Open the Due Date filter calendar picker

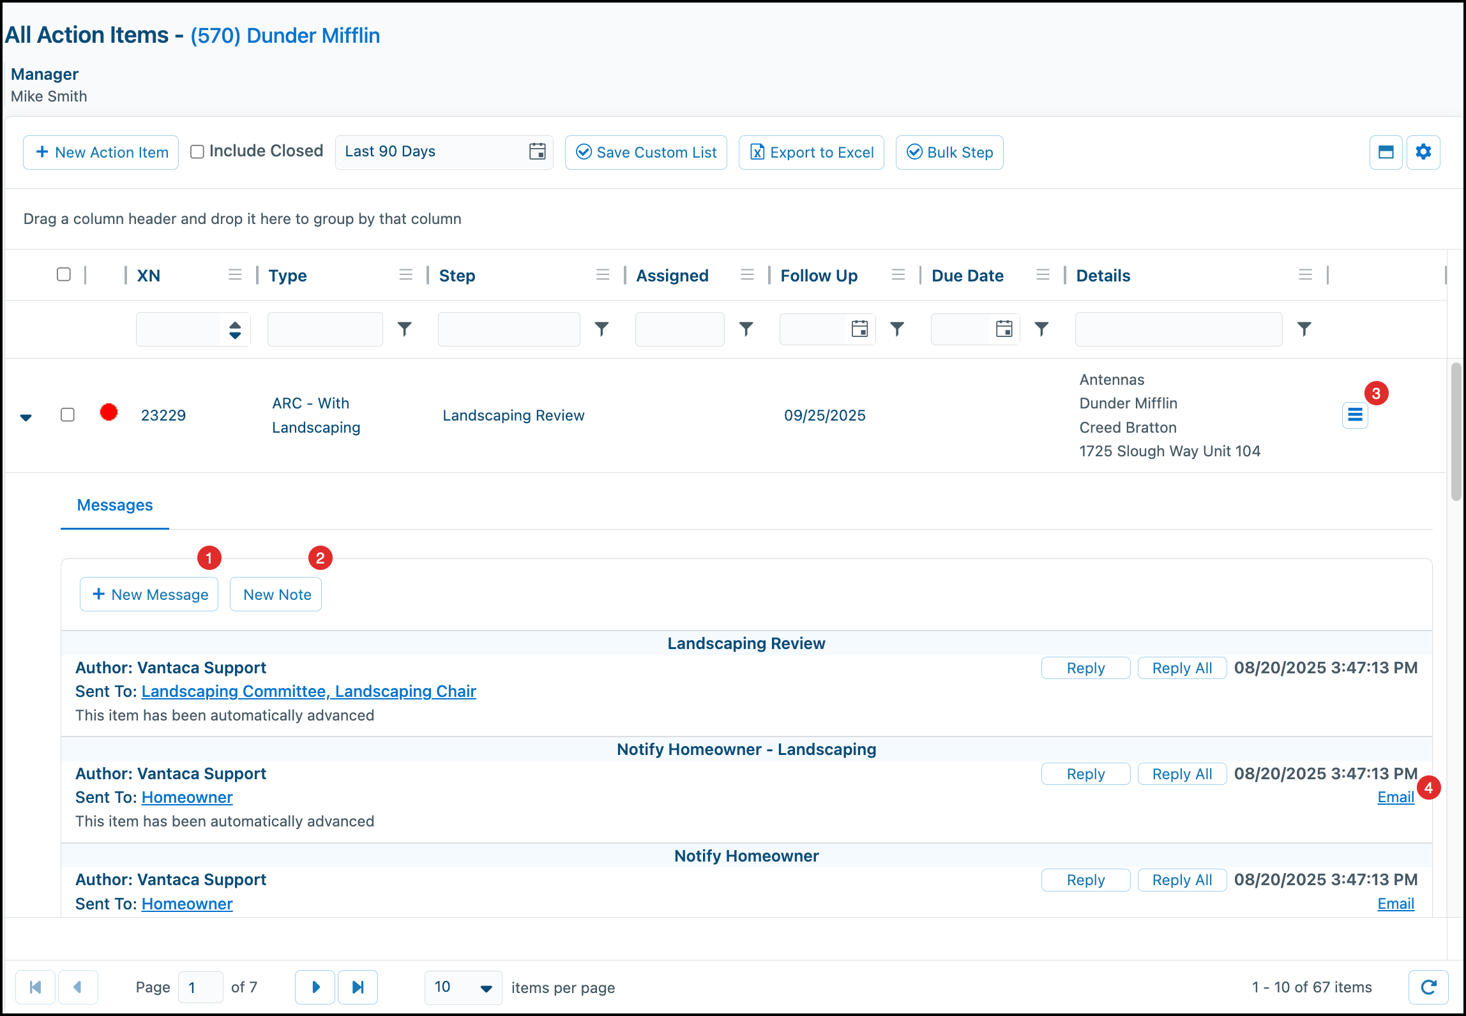(x=1004, y=329)
